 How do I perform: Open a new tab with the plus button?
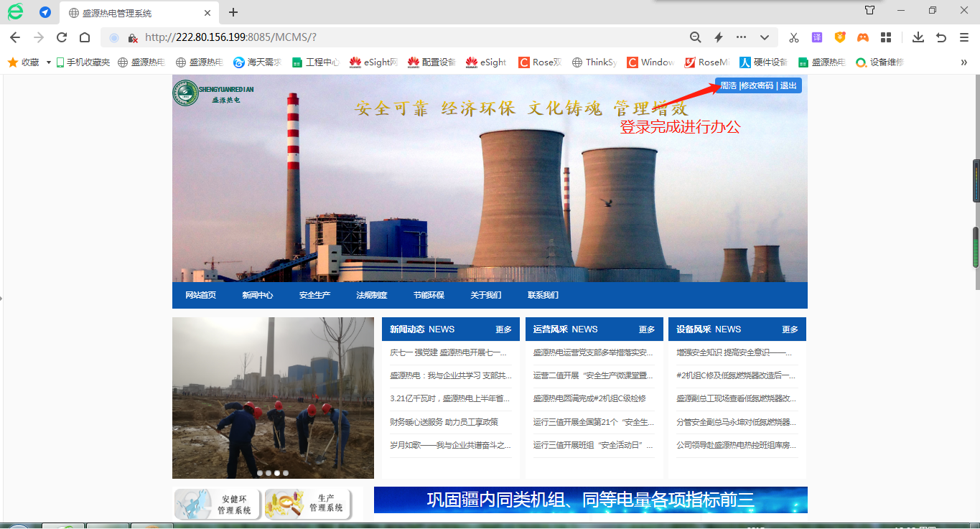coord(233,12)
